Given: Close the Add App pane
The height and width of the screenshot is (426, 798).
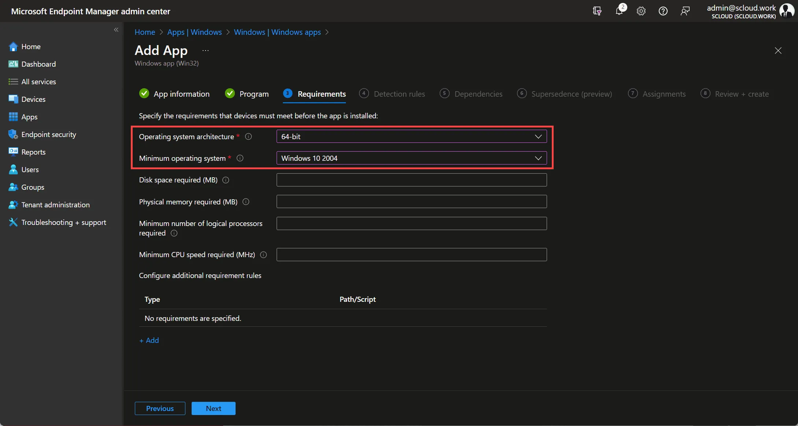Looking at the screenshot, I should pos(778,51).
